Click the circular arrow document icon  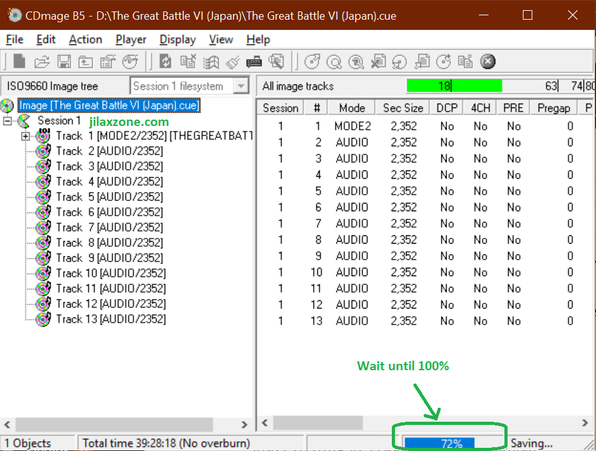(x=400, y=61)
